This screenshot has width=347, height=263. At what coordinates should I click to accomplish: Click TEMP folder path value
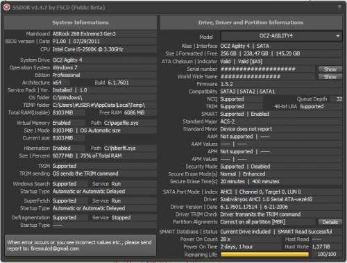coord(99,105)
